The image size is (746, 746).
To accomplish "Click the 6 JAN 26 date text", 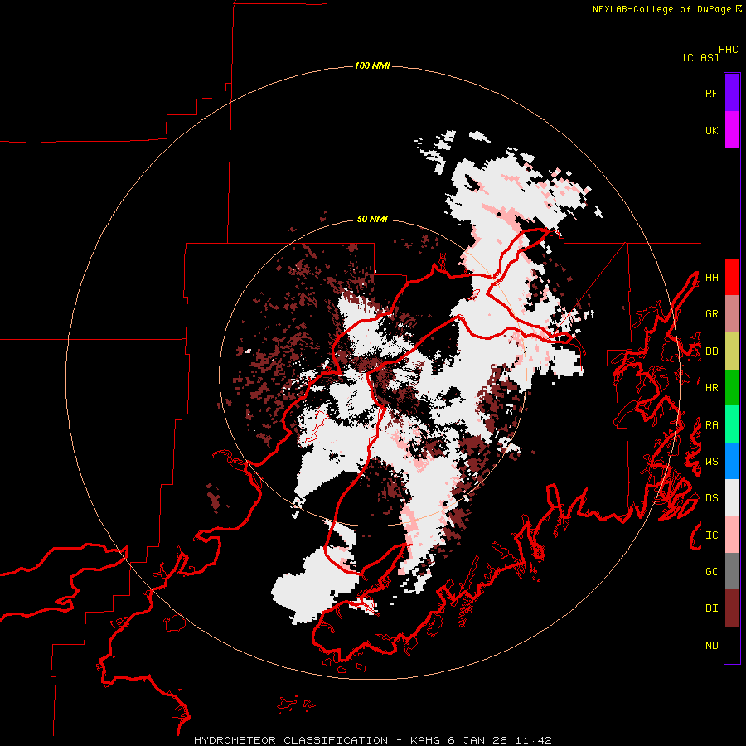I will point(477,740).
